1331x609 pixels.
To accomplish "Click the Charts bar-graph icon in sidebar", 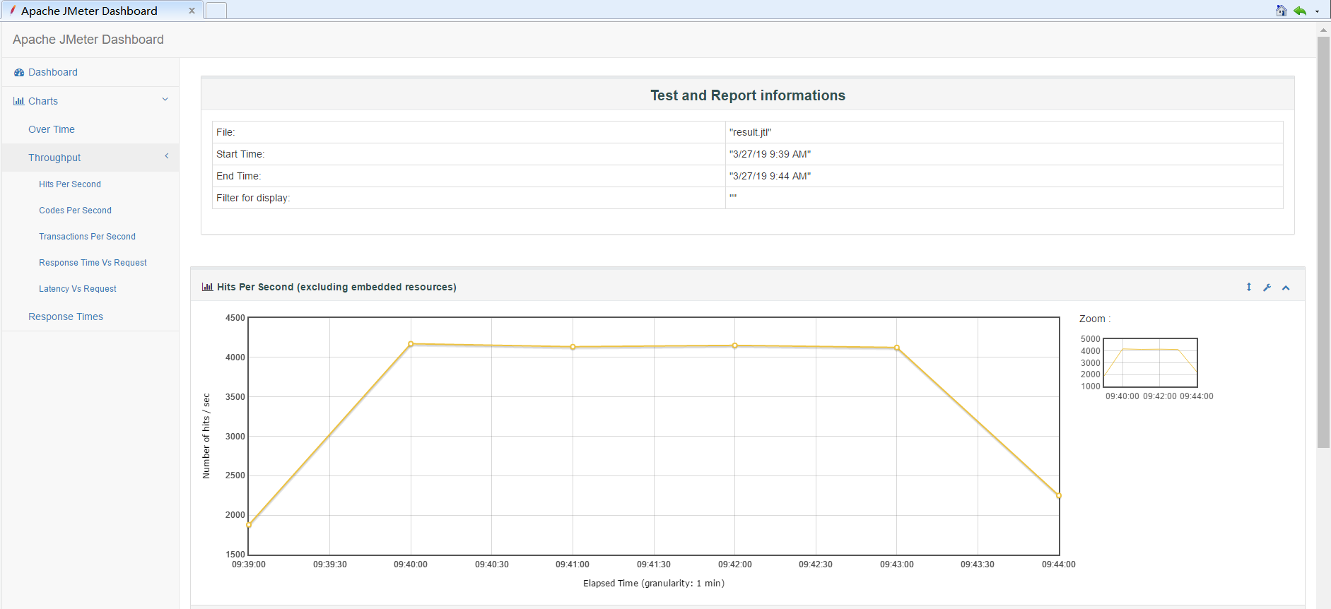I will 19,102.
